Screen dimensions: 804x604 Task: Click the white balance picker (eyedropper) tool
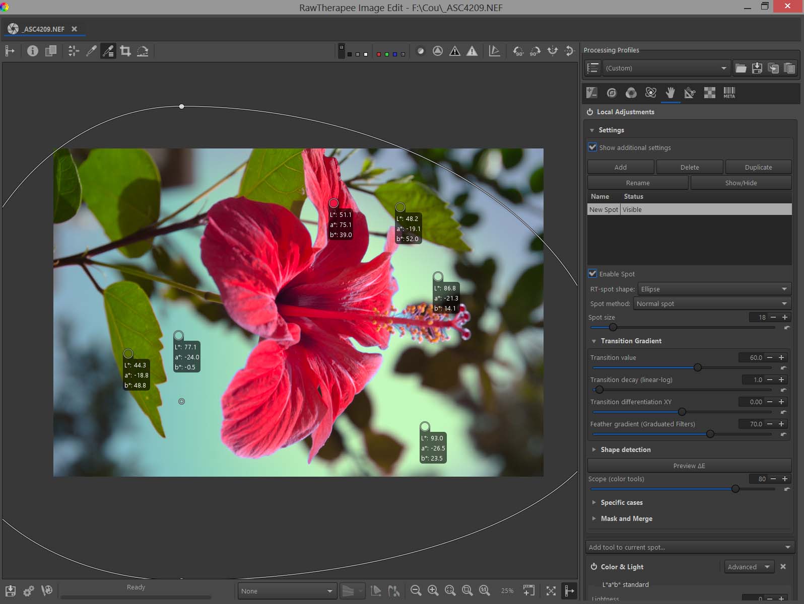pos(91,51)
